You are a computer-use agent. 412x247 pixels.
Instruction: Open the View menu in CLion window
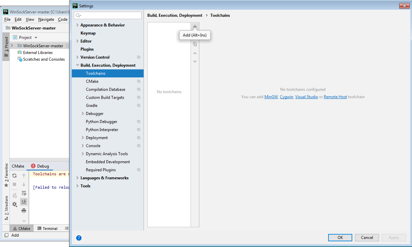(x=30, y=19)
